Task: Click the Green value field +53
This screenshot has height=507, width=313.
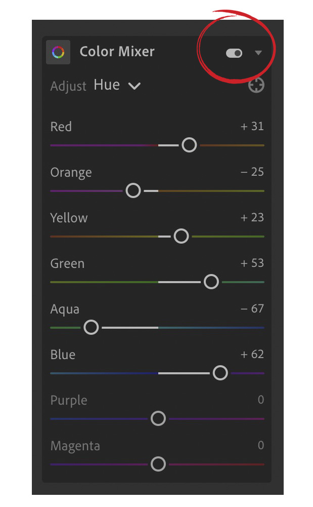Action: tap(252, 263)
